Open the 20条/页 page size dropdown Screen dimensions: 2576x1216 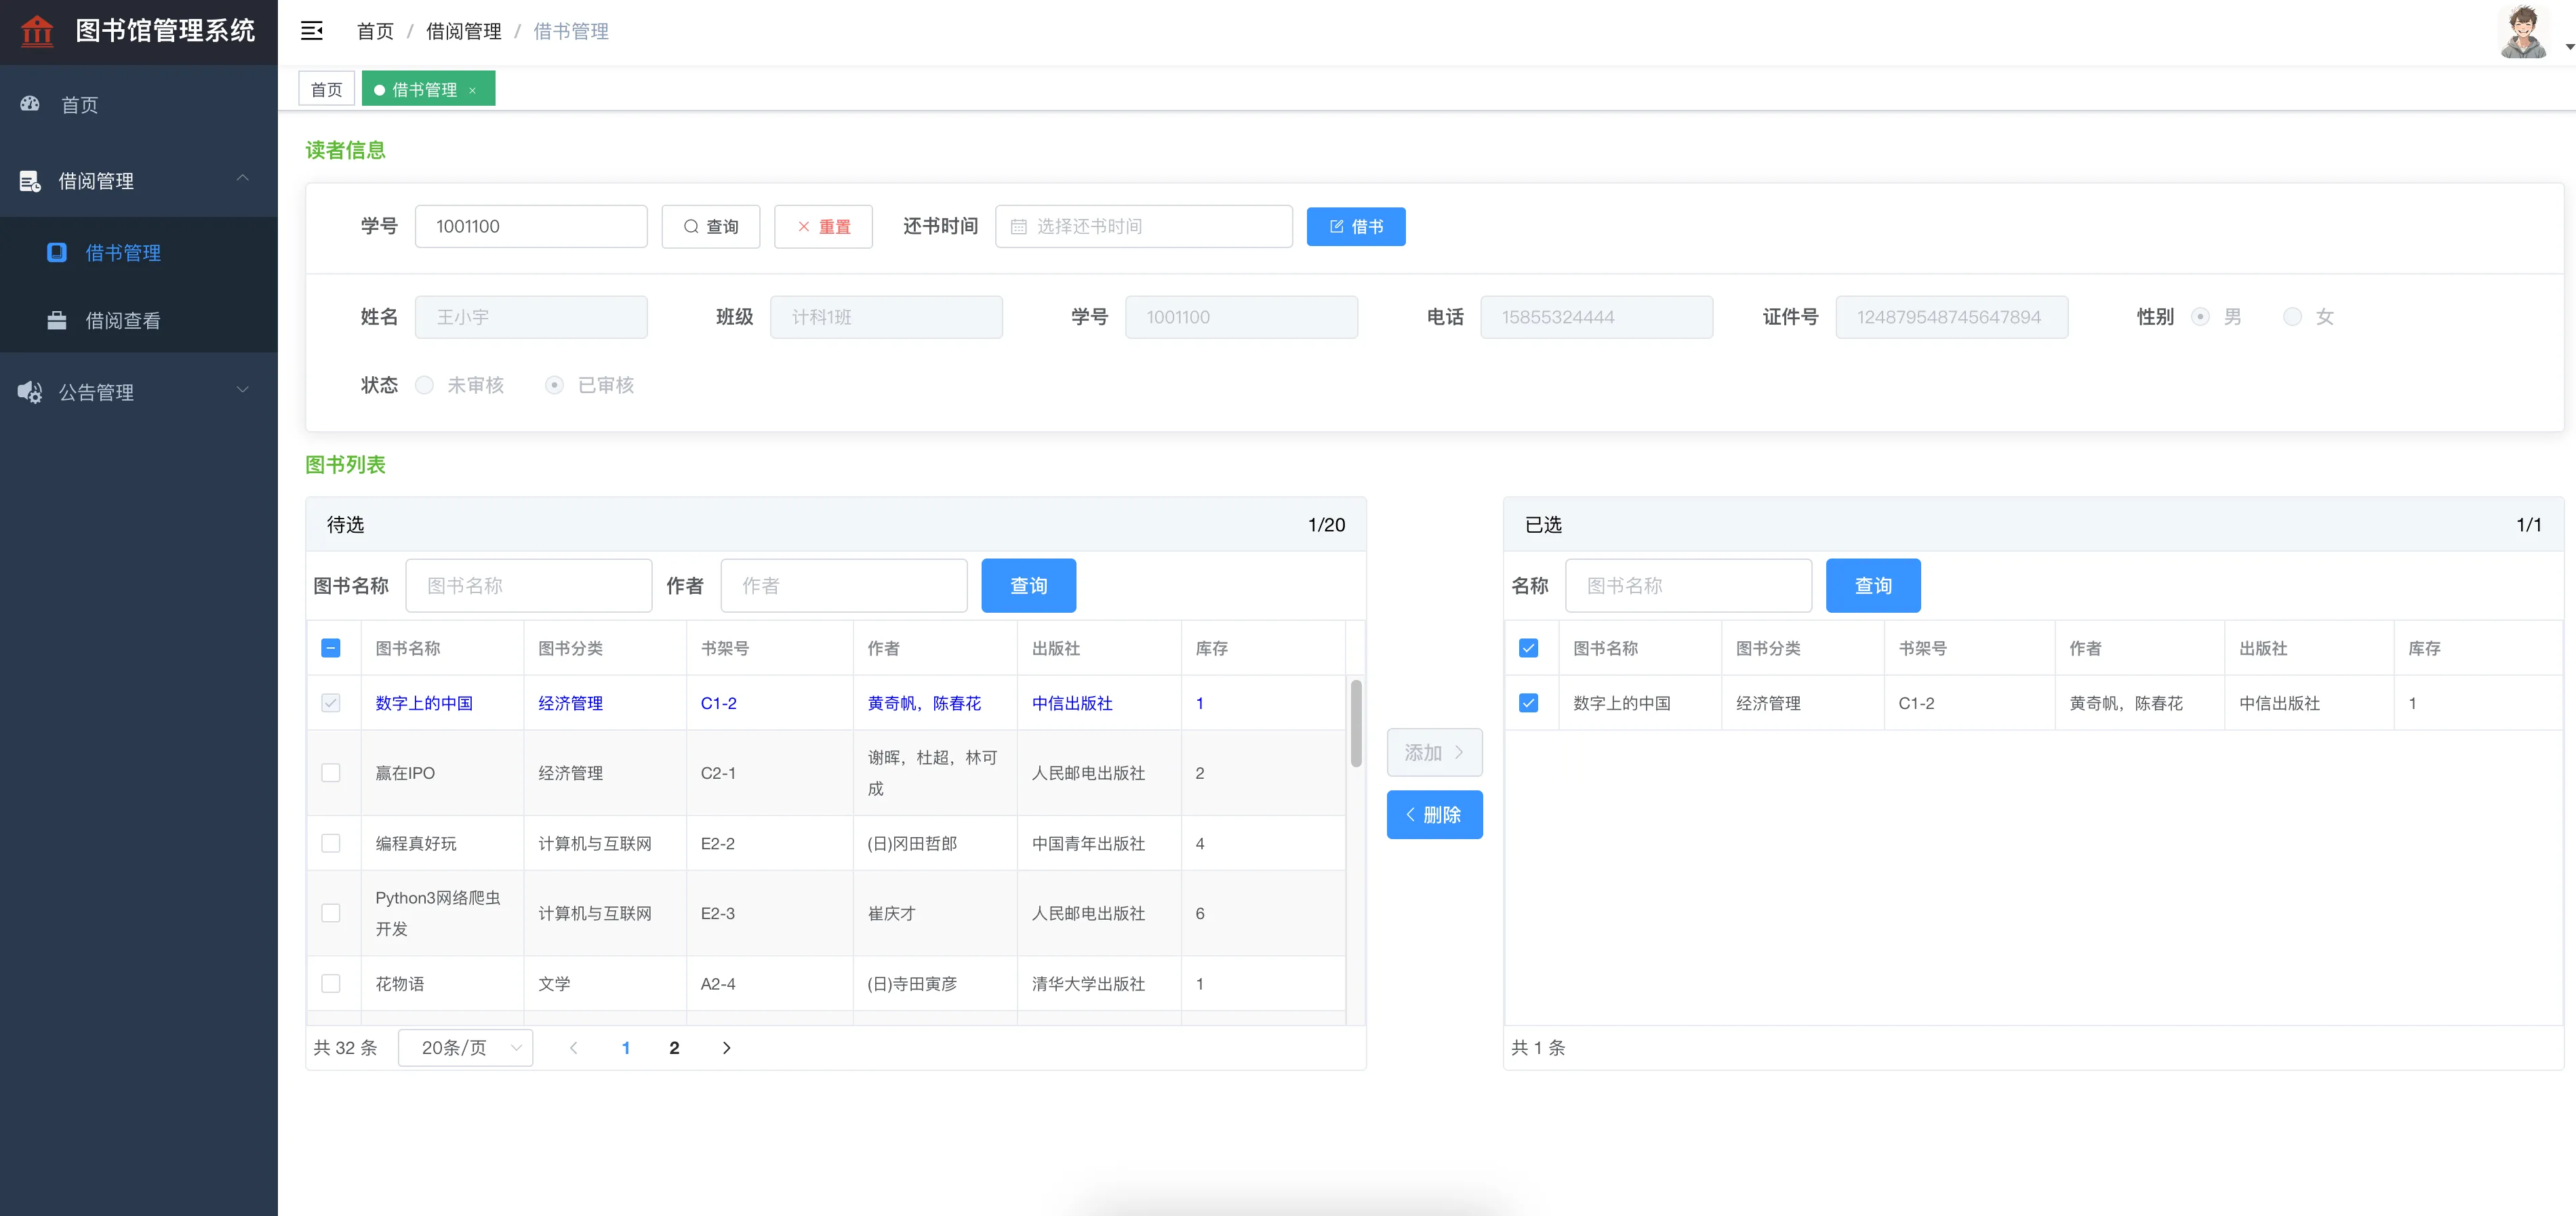pos(466,1047)
